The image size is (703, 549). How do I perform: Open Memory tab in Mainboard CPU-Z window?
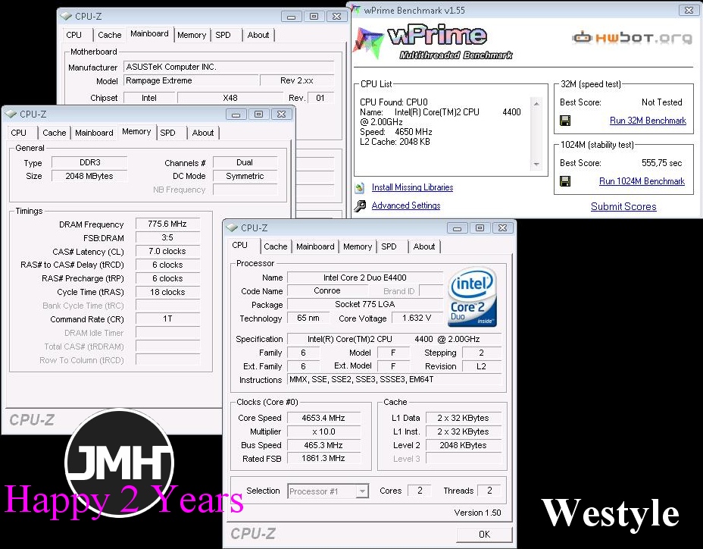192,35
